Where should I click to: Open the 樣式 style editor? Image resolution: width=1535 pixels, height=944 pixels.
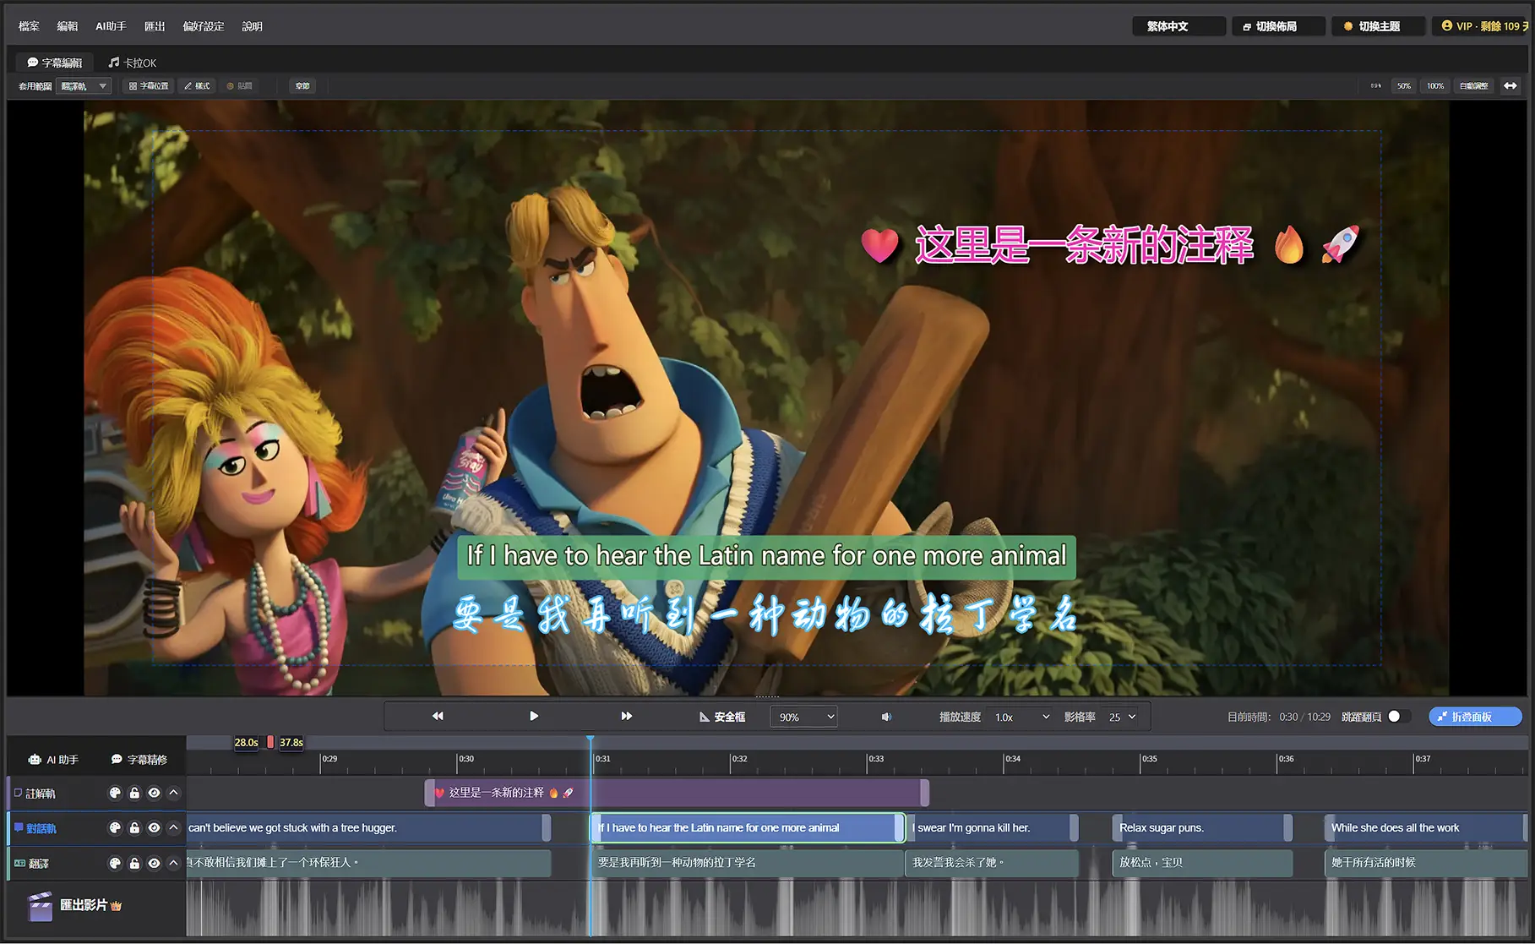197,86
